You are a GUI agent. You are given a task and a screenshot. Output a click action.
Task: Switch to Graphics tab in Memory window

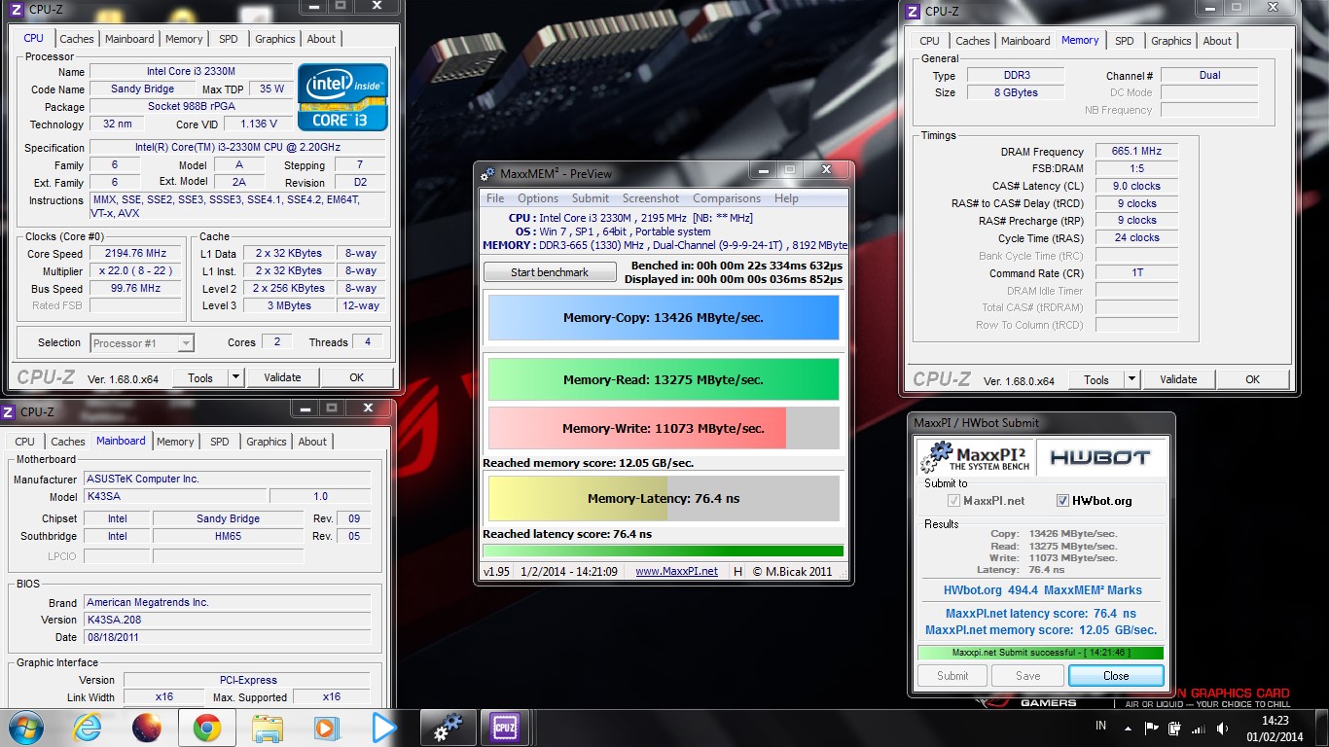1171,41
